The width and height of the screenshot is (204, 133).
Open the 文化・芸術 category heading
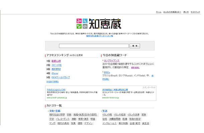tap(55, 111)
